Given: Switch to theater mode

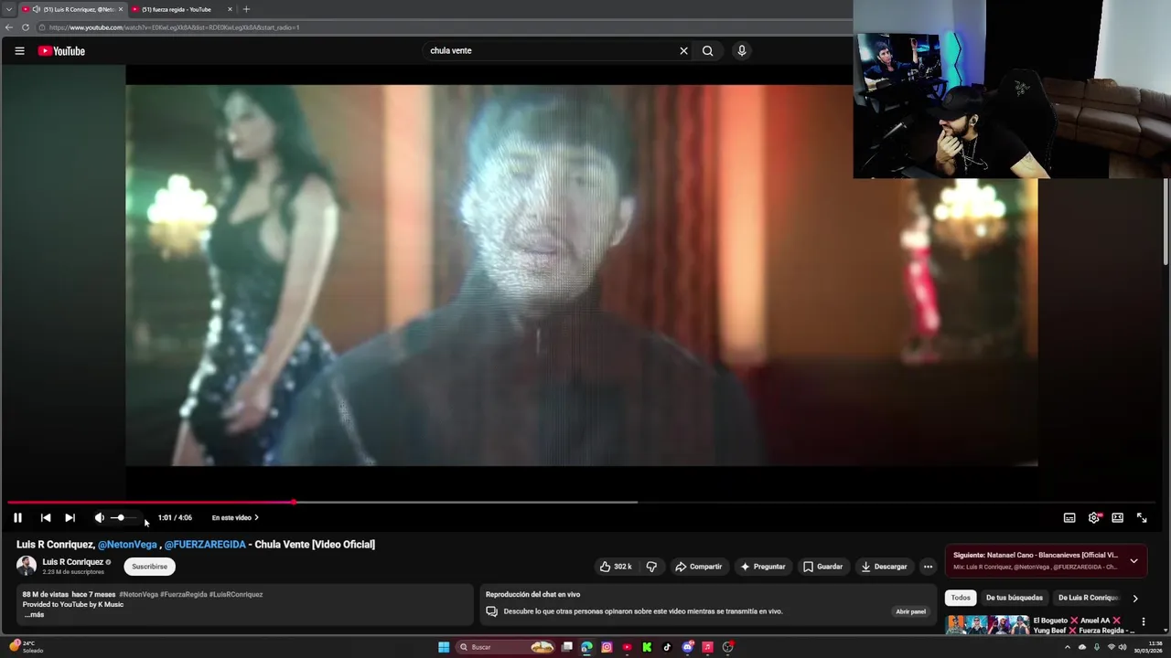Looking at the screenshot, I should coord(1117,517).
